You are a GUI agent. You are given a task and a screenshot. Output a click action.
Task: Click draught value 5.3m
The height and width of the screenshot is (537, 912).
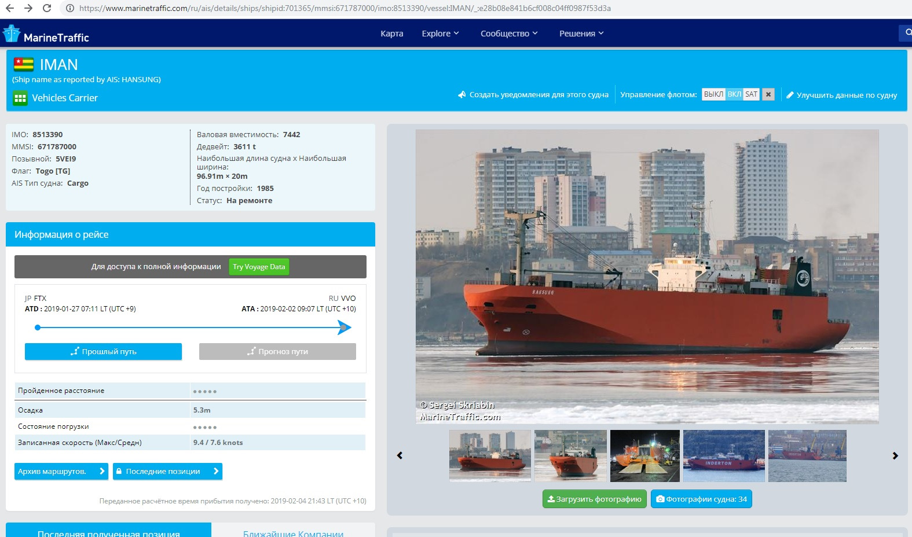pyautogui.click(x=202, y=410)
